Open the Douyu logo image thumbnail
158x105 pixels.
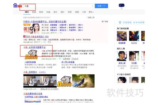(x=65, y=81)
